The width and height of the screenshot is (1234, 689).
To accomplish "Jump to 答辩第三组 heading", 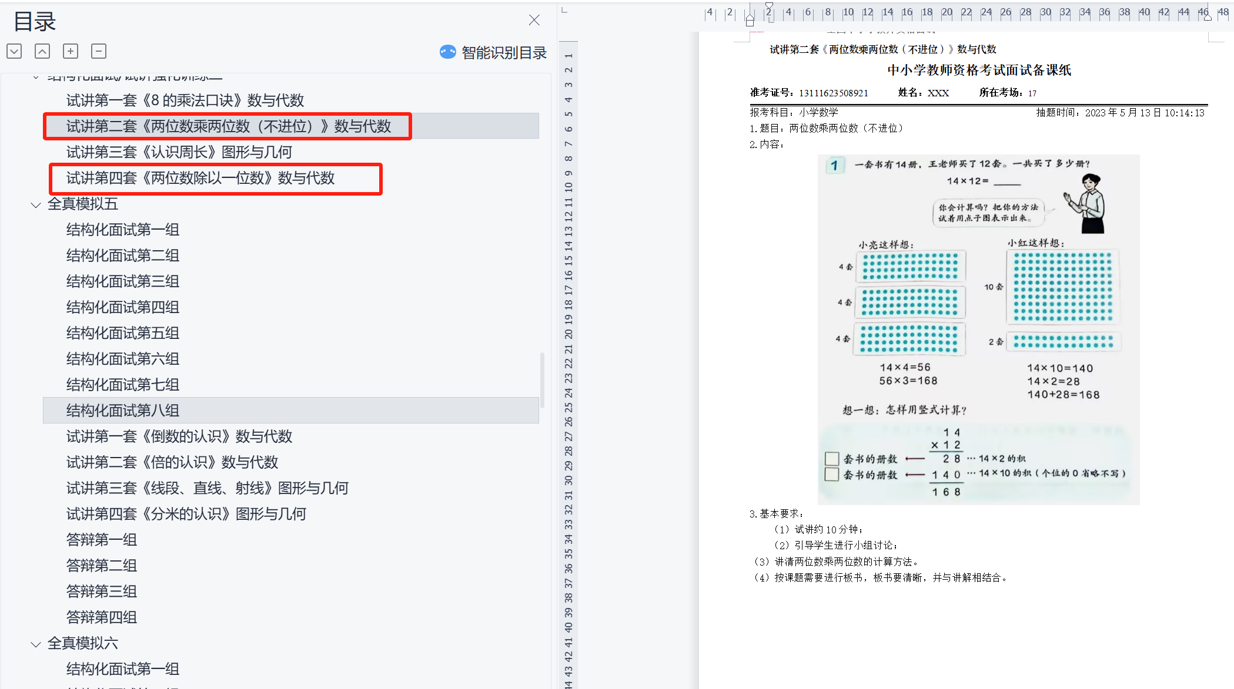I will pyautogui.click(x=102, y=591).
